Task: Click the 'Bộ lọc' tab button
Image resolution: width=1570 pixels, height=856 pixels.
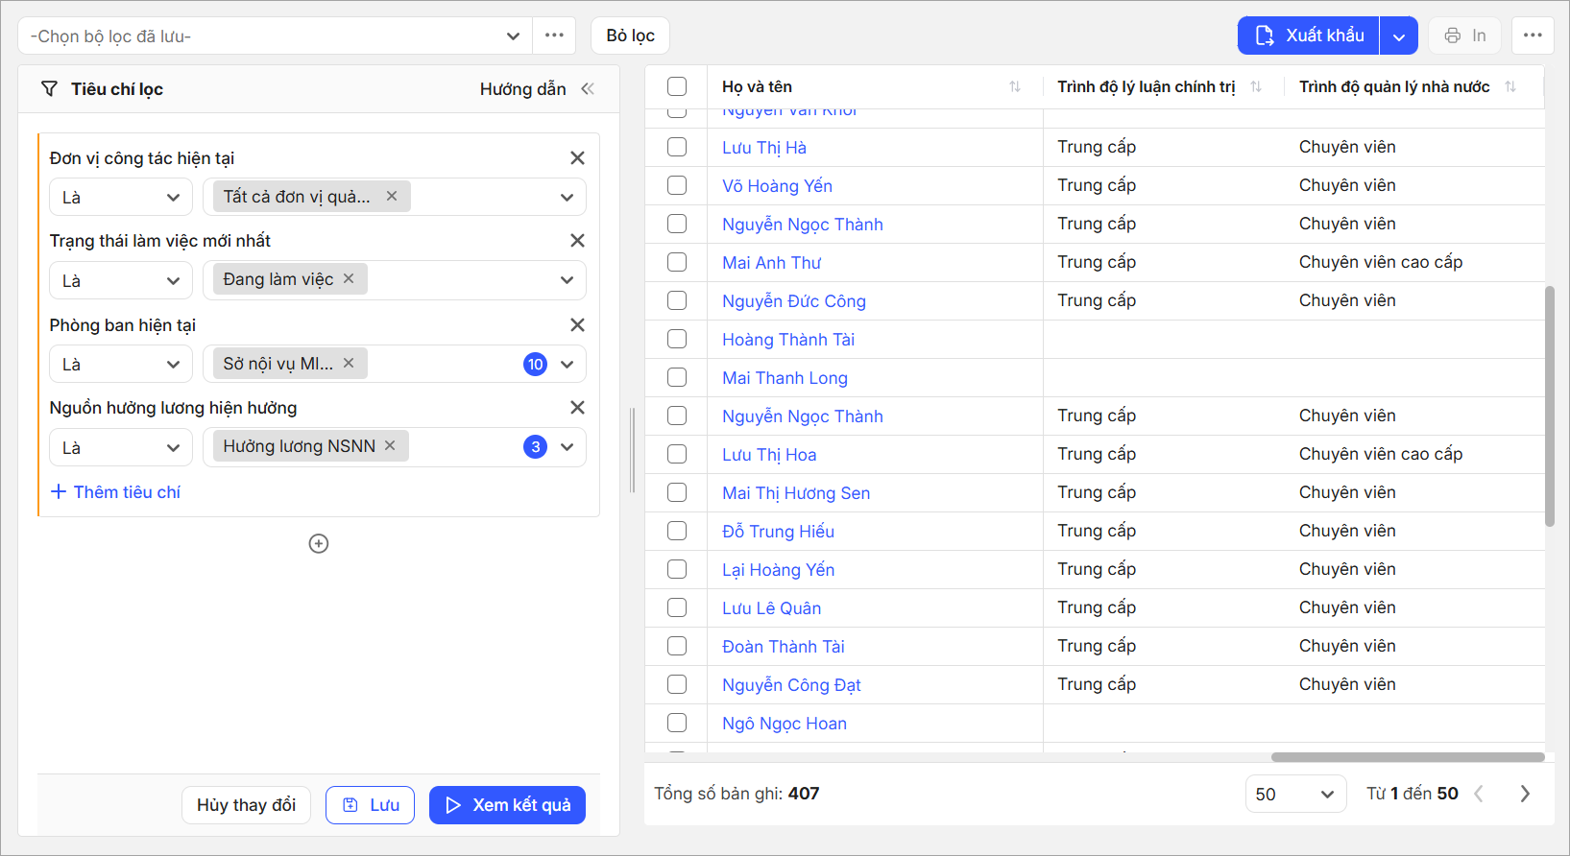Action: (630, 36)
